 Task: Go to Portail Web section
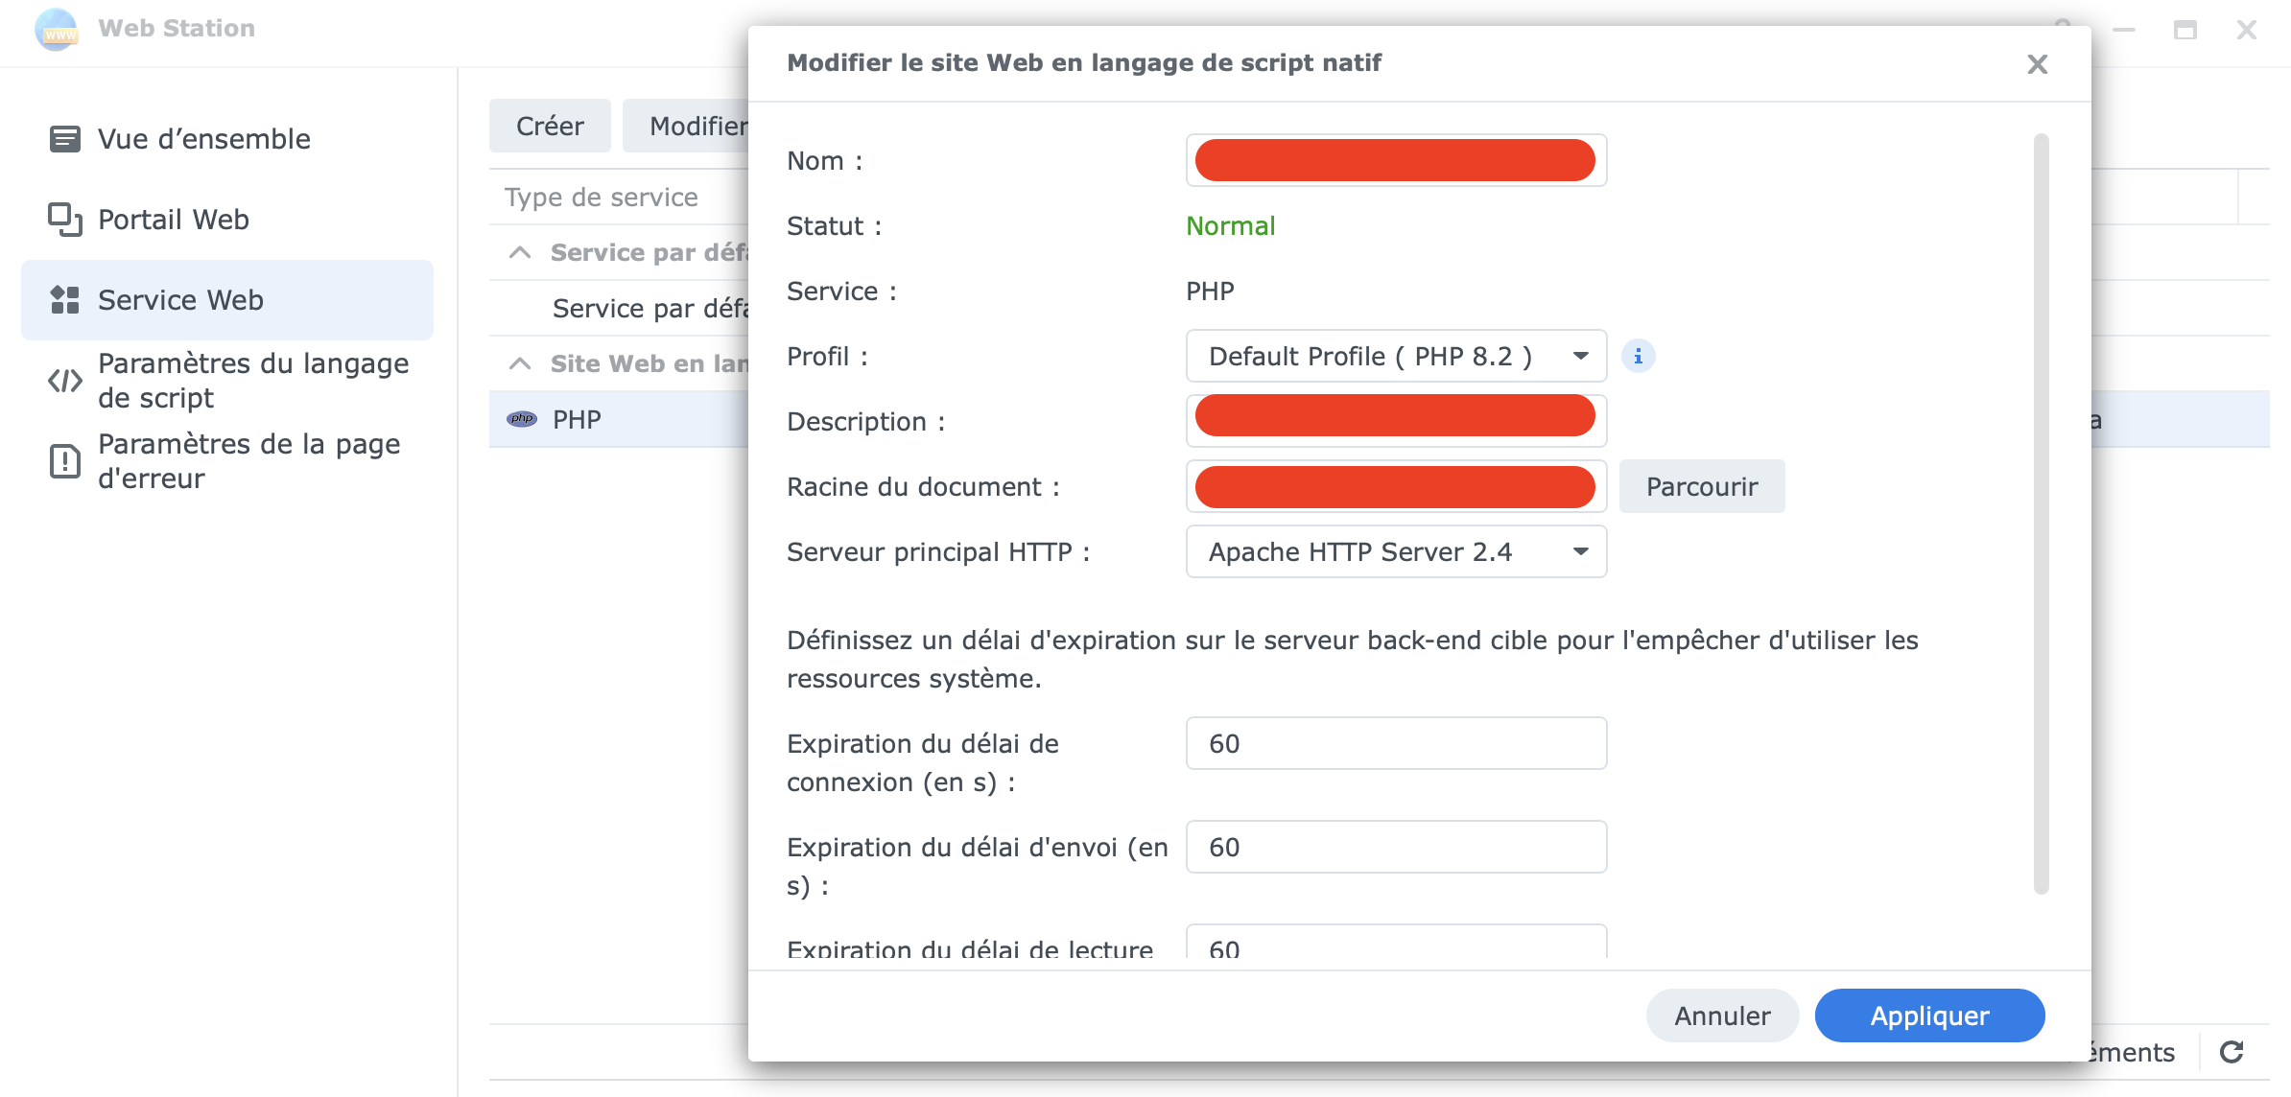click(x=174, y=220)
